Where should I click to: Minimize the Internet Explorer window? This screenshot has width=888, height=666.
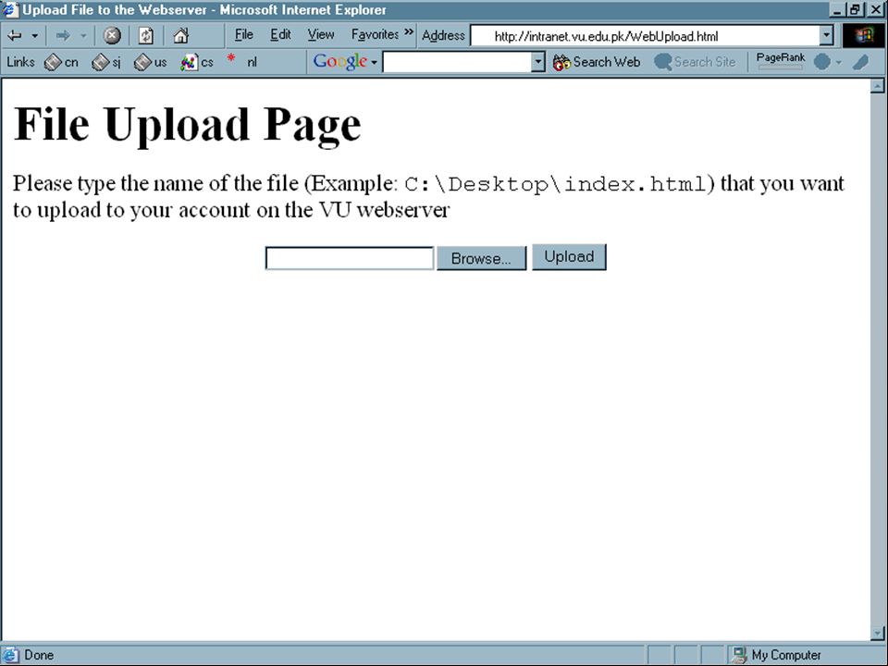pos(839,9)
